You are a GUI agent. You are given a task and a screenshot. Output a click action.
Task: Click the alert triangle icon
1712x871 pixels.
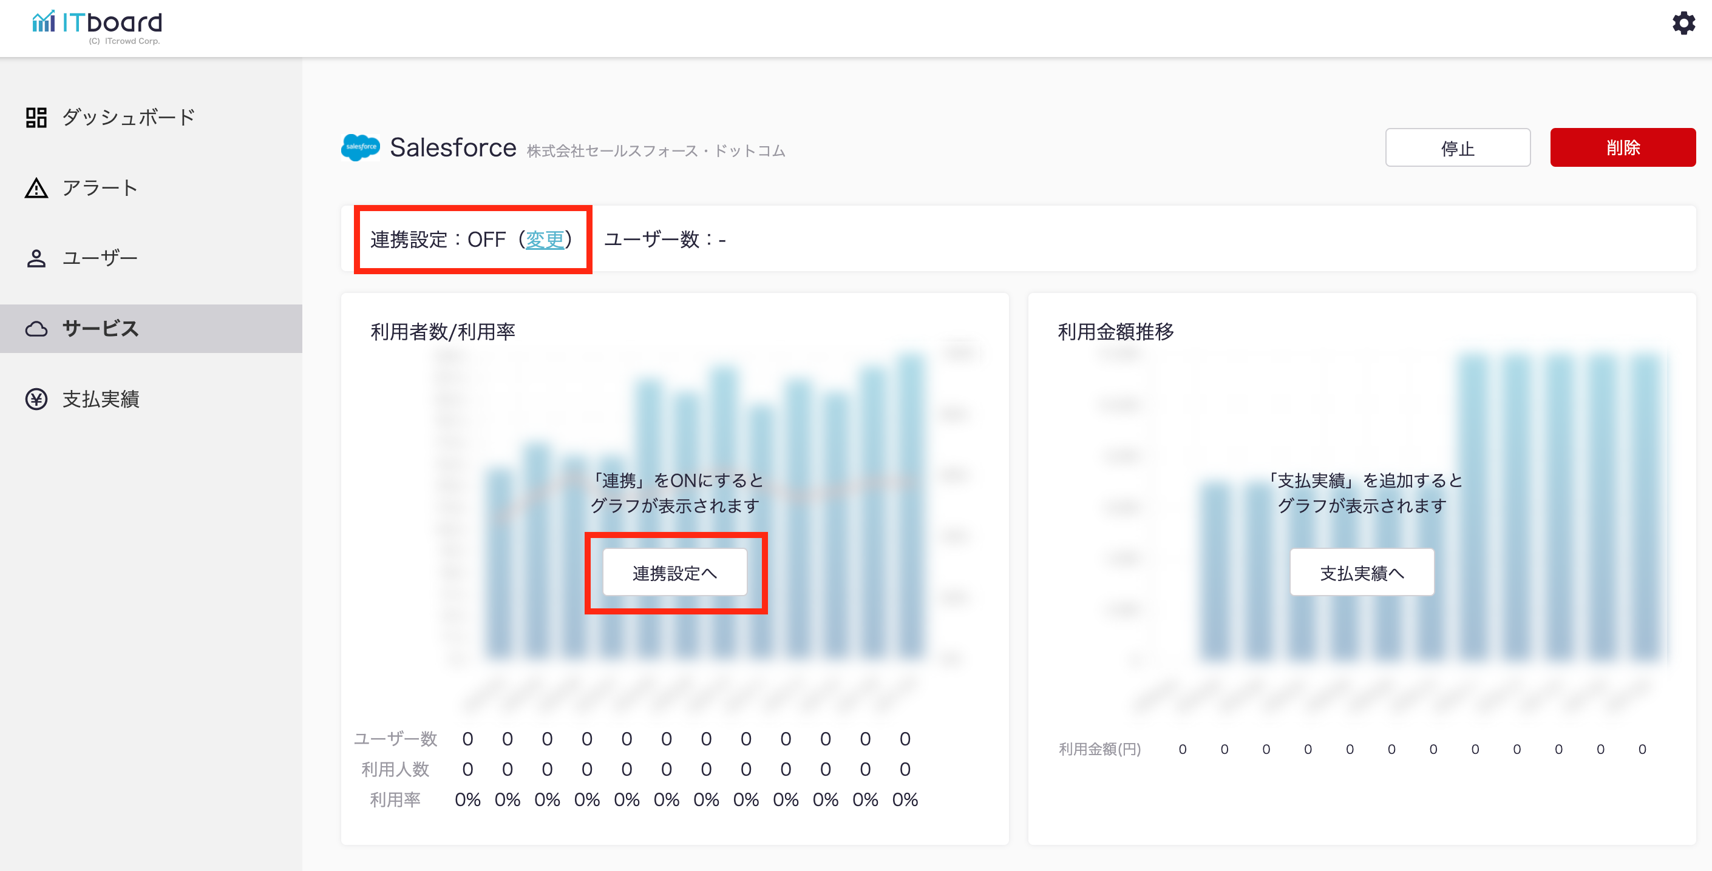[36, 189]
